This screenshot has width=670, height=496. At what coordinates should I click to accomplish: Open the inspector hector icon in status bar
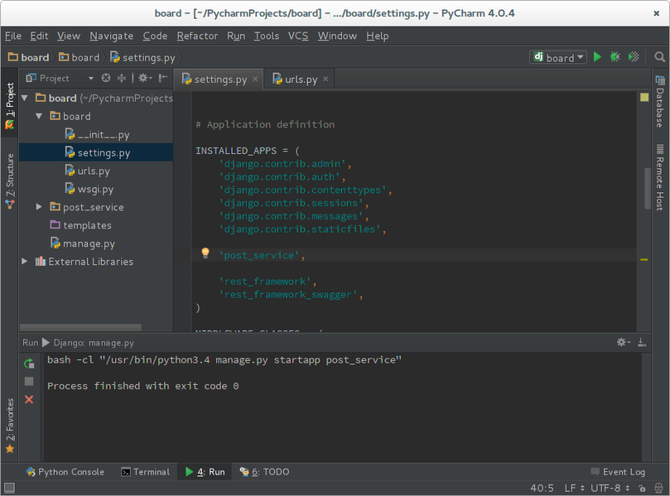pos(659,488)
